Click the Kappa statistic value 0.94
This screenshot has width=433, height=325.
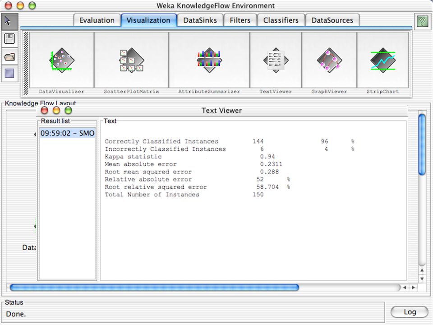tap(267, 157)
